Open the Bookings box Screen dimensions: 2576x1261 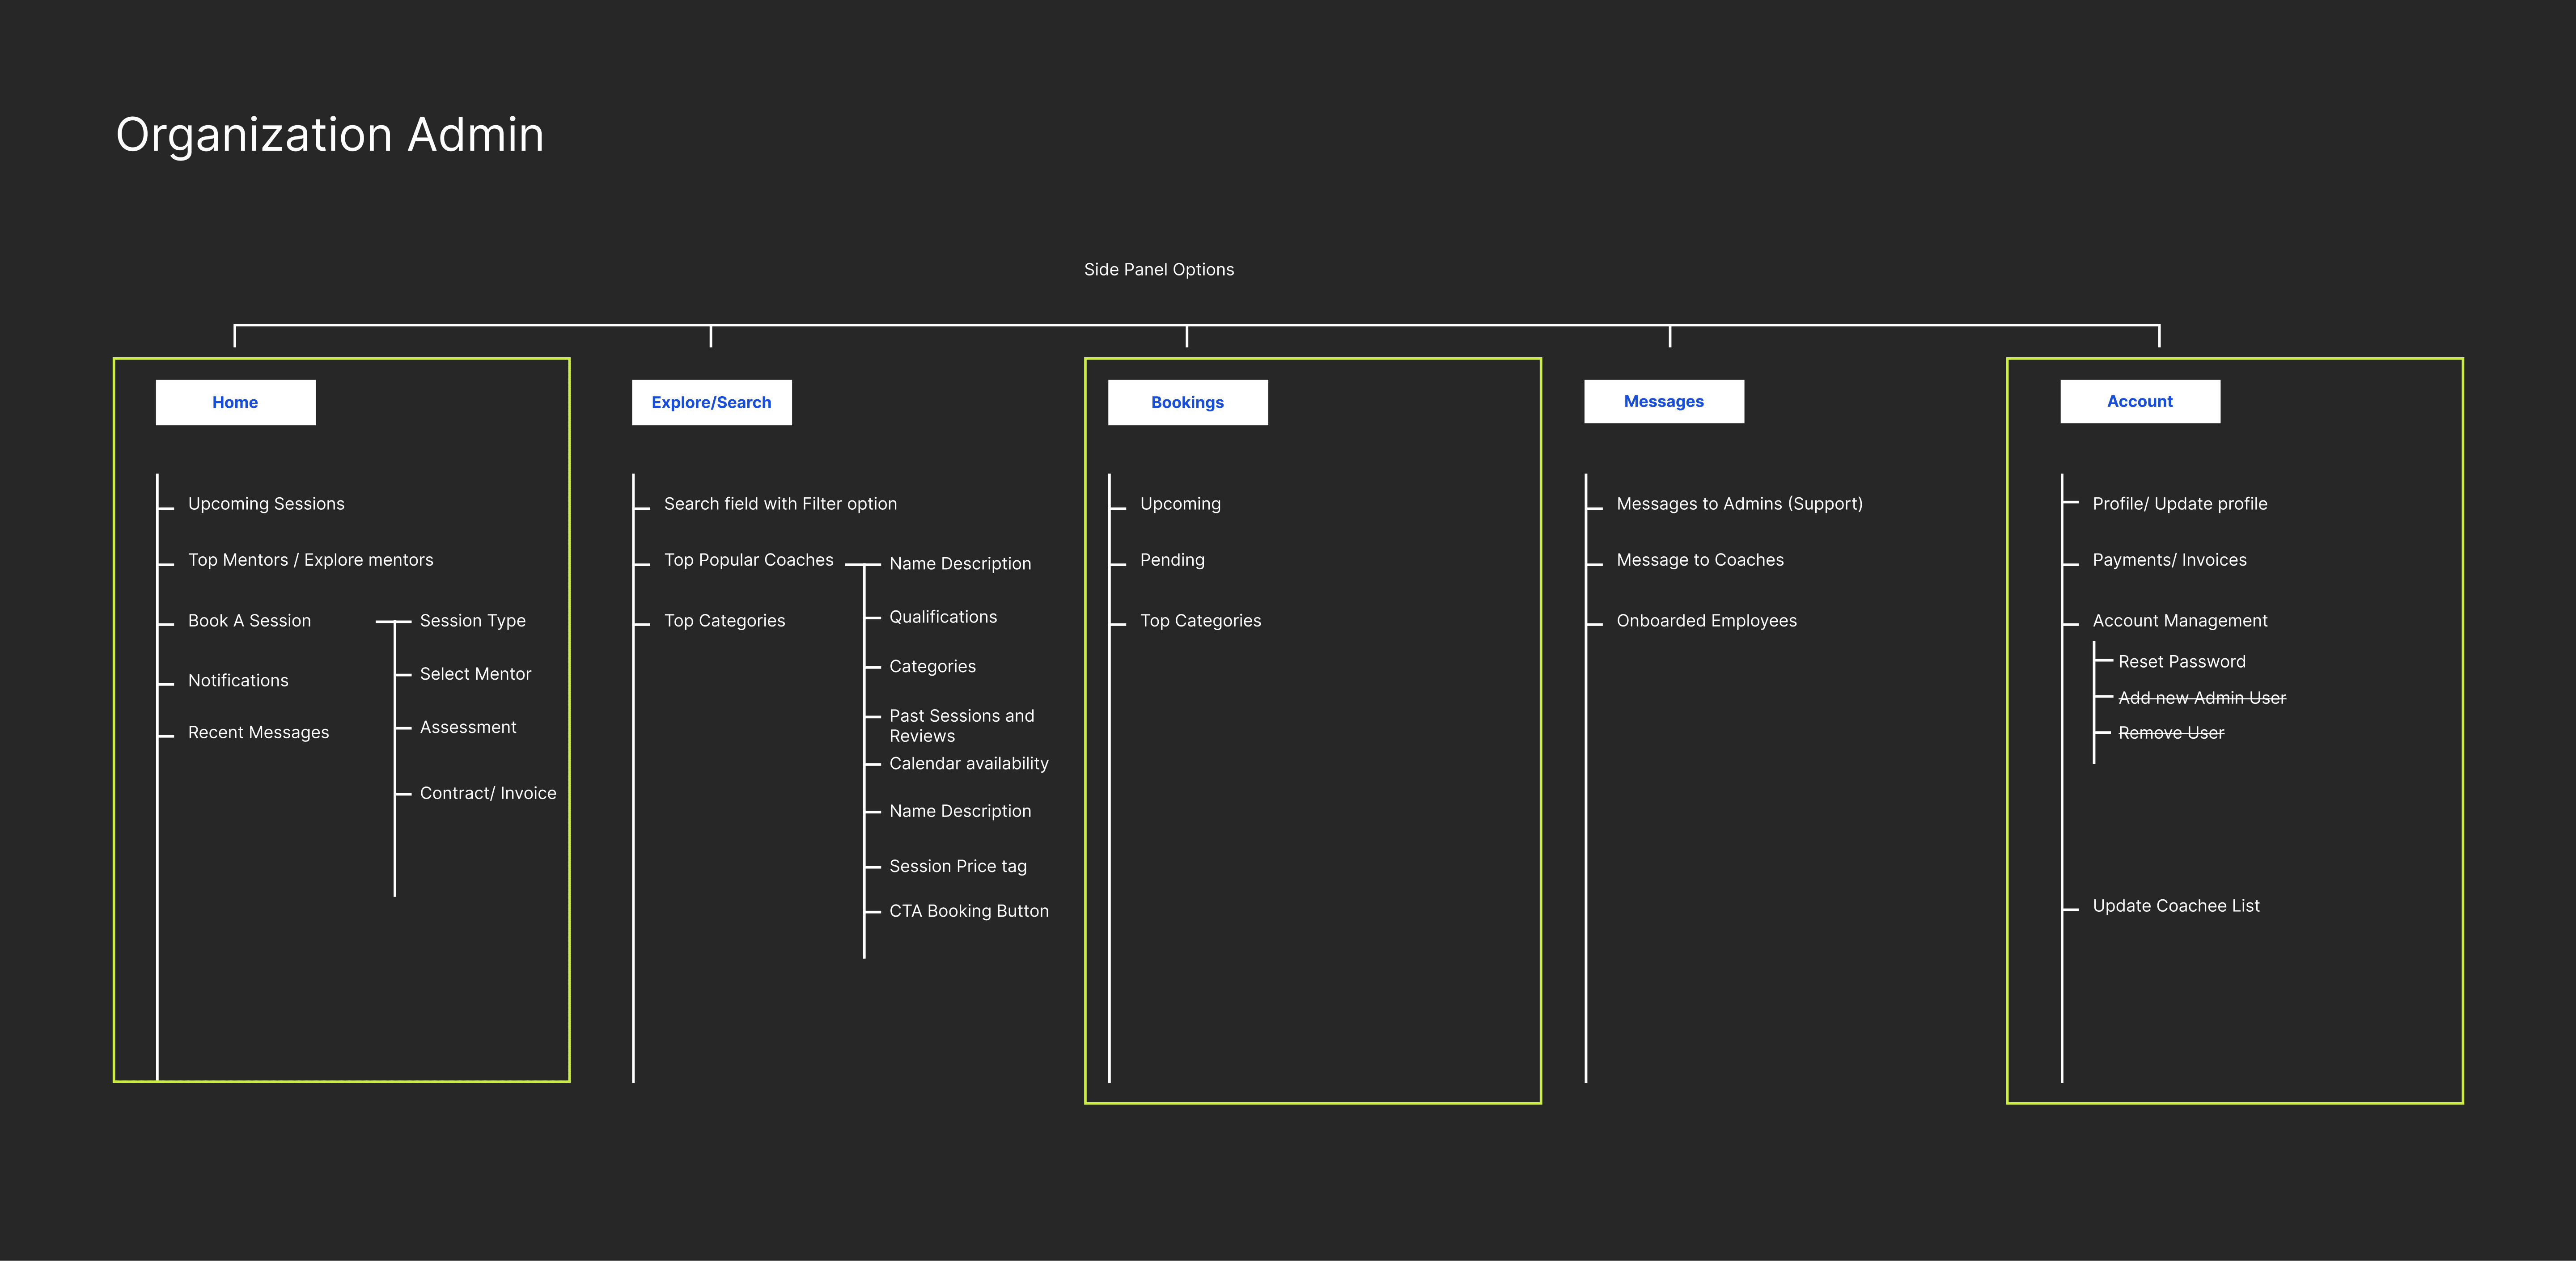coord(1187,402)
